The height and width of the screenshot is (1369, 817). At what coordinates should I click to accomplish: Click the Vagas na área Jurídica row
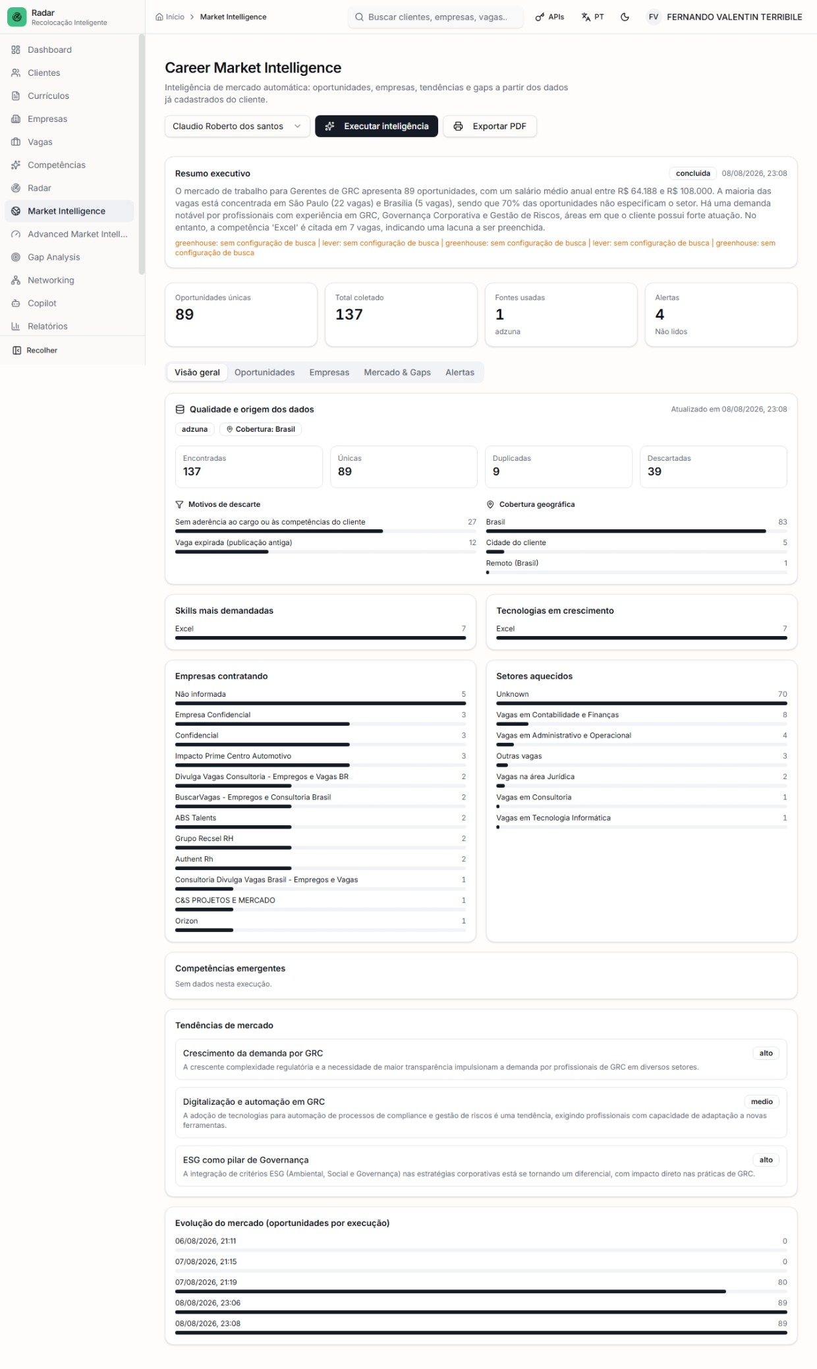pyautogui.click(x=642, y=781)
